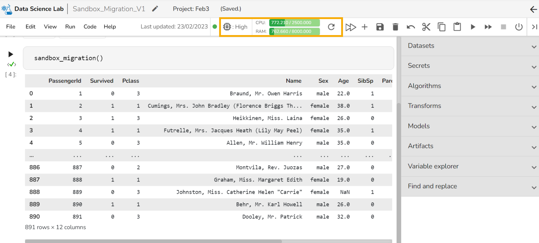Click the copy cell icon
The width and height of the screenshot is (539, 243).
click(x=442, y=27)
